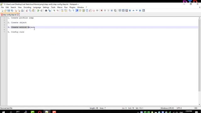Close the step config ldap.txt tab

click(18, 15)
